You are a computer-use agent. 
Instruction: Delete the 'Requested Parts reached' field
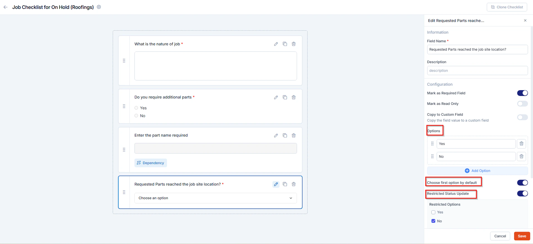[294, 184]
